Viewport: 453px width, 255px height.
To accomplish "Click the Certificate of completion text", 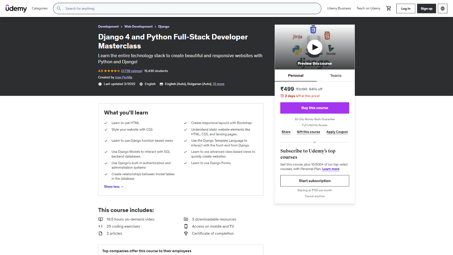I will pyautogui.click(x=213, y=233).
